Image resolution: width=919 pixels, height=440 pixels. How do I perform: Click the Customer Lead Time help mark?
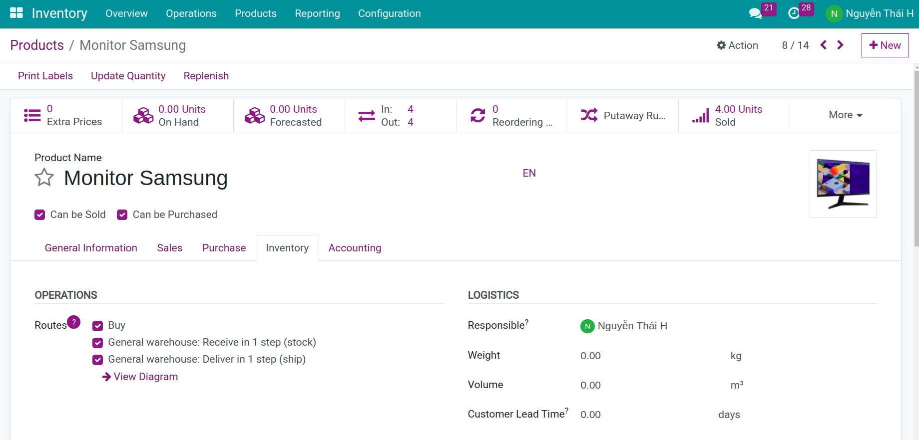click(567, 411)
